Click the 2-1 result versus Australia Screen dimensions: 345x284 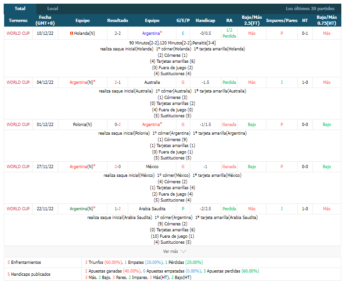118,82
